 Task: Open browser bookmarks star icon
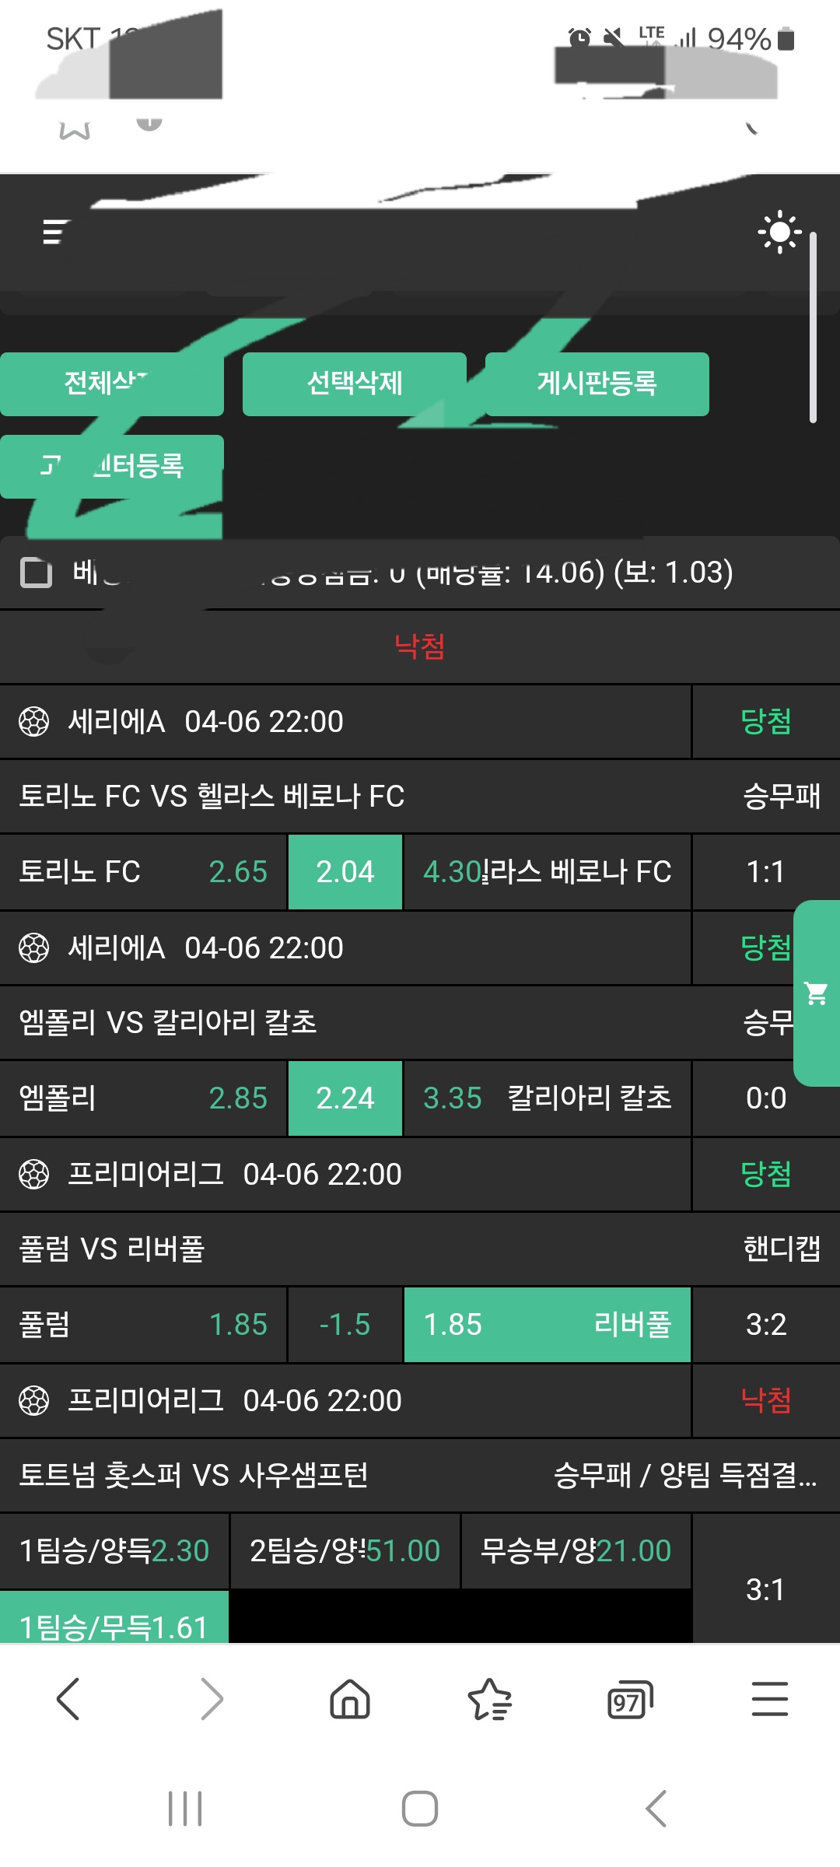489,1698
